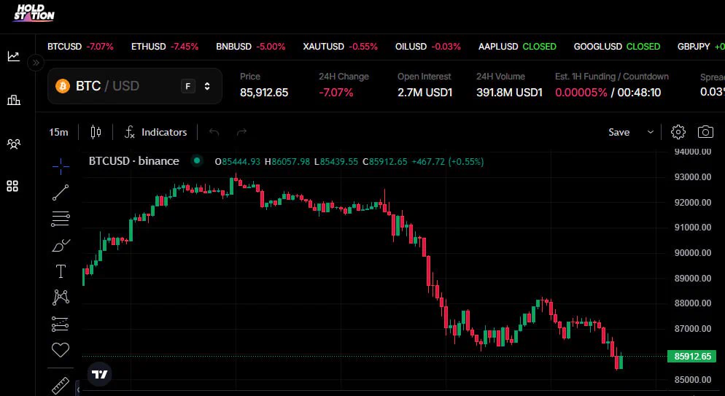Open the BTC / USD pair selector
The height and width of the screenshot is (396, 725).
(134, 86)
